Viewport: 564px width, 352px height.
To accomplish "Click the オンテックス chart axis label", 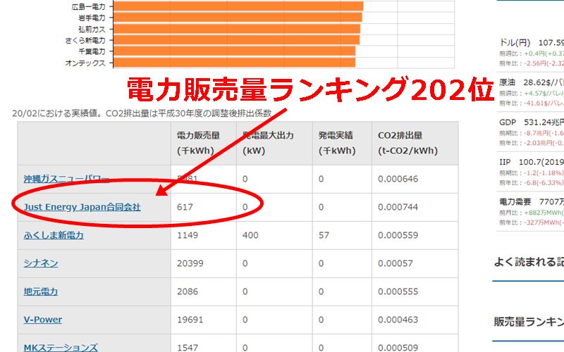I will [85, 63].
